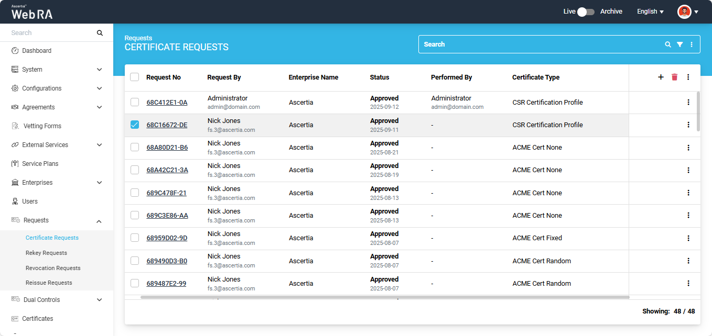
Task: Click the red trash delete icon
Action: 674,77
